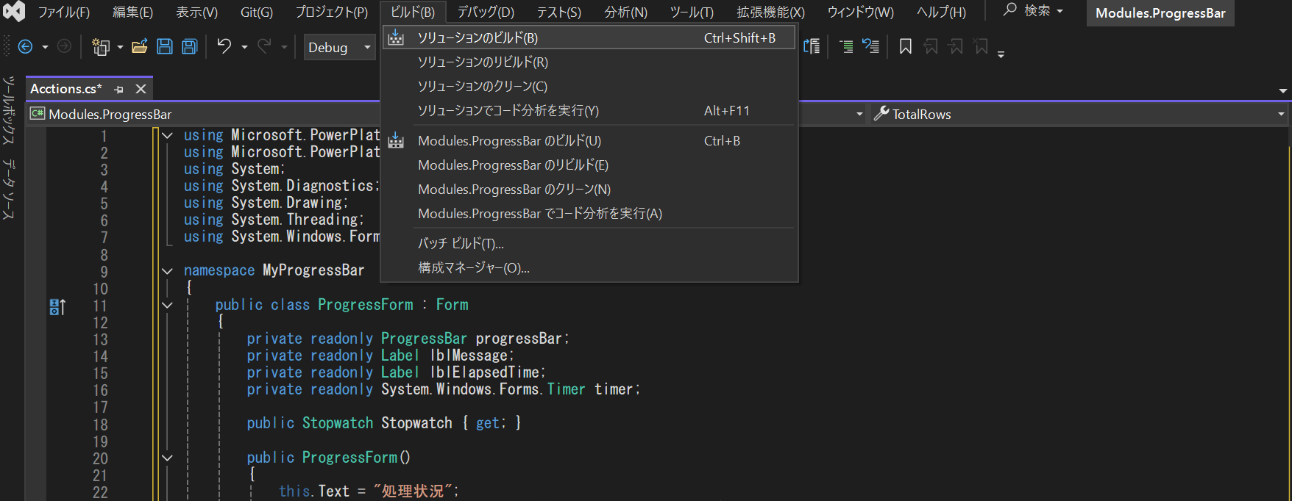This screenshot has height=501, width=1292.
Task: Collapse the ProgressForm constructor on line 20
Action: click(x=168, y=458)
